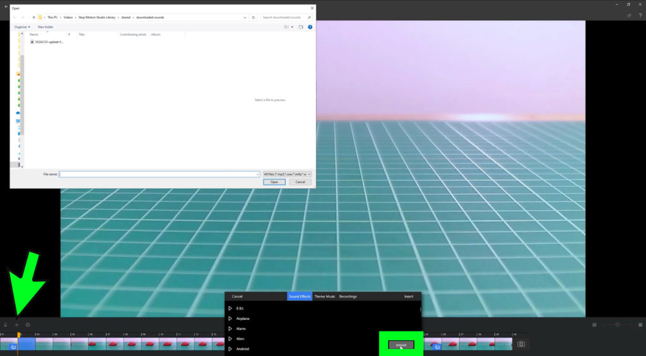The height and width of the screenshot is (356, 646).
Task: Expand the file type filter dropdown
Action: tap(287, 174)
